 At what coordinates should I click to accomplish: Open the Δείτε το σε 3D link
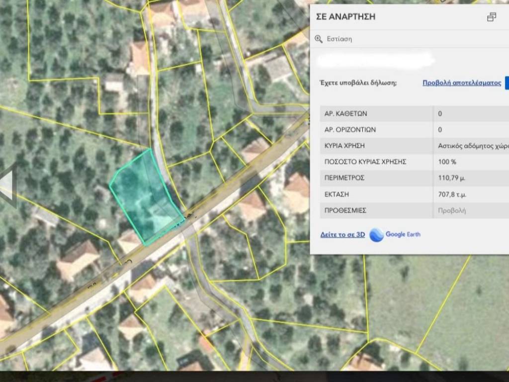tap(342, 235)
